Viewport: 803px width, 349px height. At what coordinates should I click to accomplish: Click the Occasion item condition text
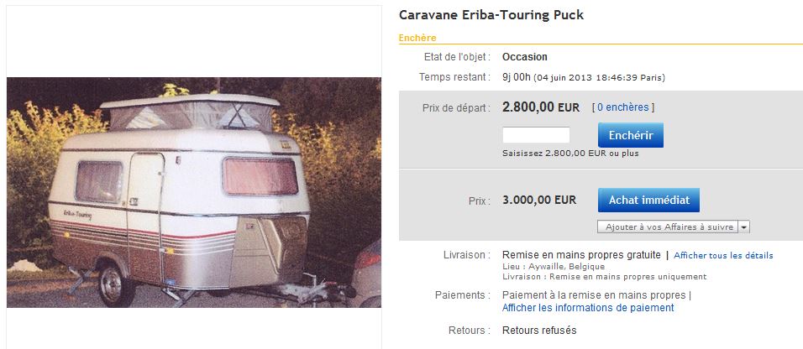(525, 57)
